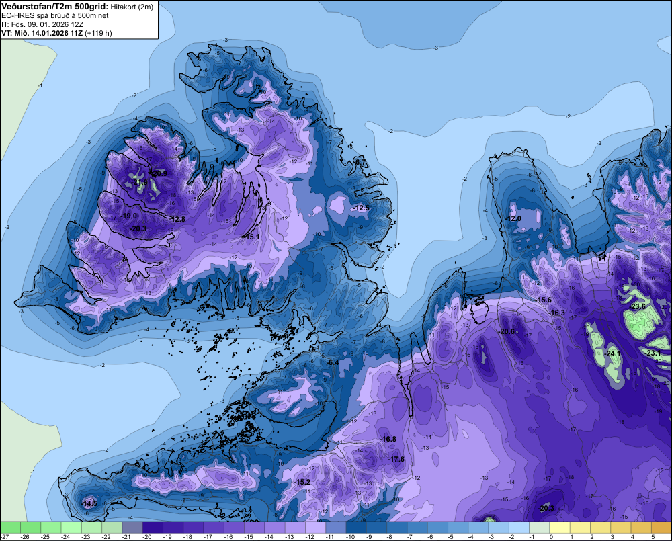Click the light green swatch above -24 label
The width and height of the screenshot is (672, 541).
[x=72, y=527]
